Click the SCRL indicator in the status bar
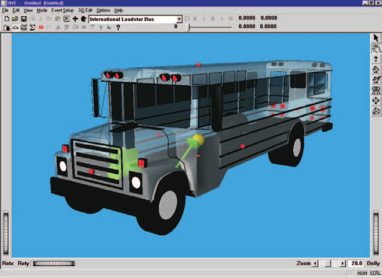Image resolution: width=382 pixels, height=278 pixels. (375, 273)
